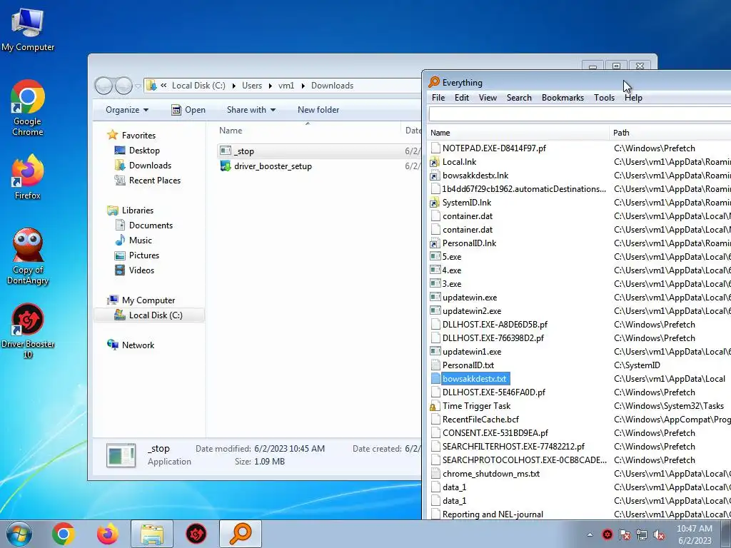Viewport: 731px width, 548px height.
Task: Open the Action Center flag icon
Action: pos(624,535)
